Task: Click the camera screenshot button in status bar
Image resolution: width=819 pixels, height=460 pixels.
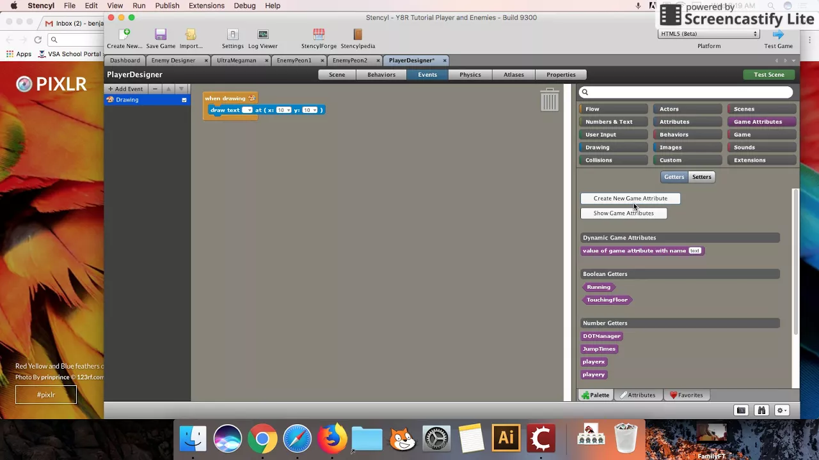Action: point(741,410)
